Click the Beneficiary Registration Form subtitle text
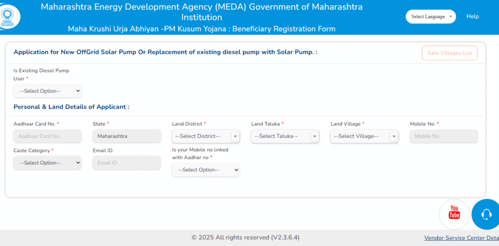Viewport: 499px width, 246px height. click(x=202, y=29)
